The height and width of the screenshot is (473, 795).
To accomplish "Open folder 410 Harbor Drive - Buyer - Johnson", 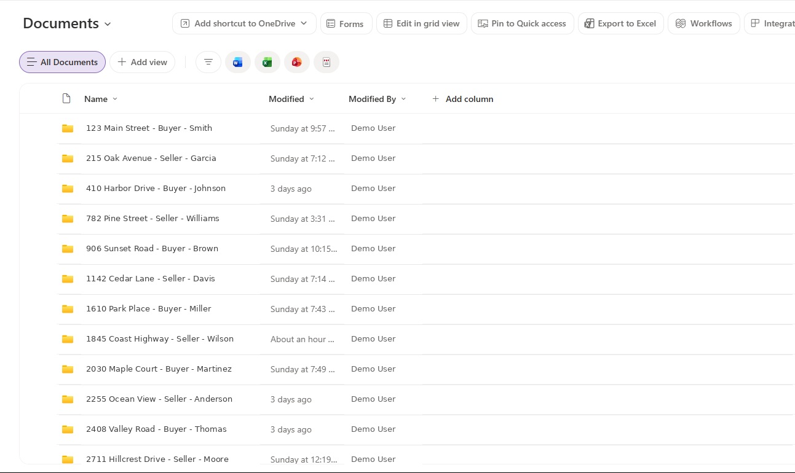I will coord(156,189).
